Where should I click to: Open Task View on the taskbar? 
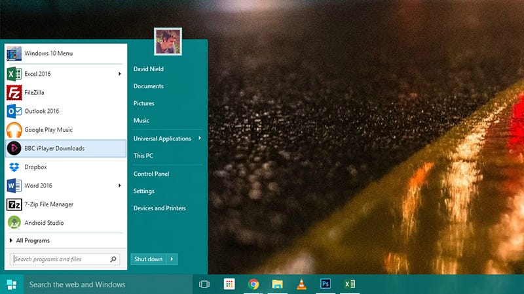click(204, 284)
